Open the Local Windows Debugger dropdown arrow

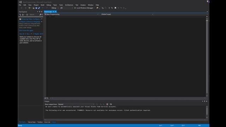(x=94, y=8)
